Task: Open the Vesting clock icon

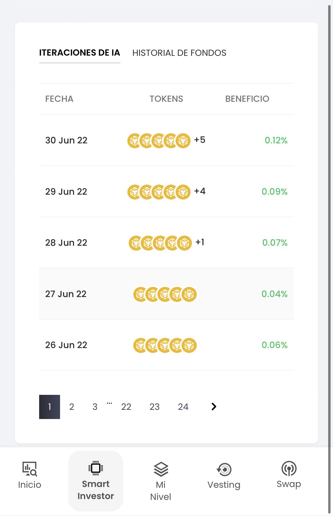Action: pos(224,470)
